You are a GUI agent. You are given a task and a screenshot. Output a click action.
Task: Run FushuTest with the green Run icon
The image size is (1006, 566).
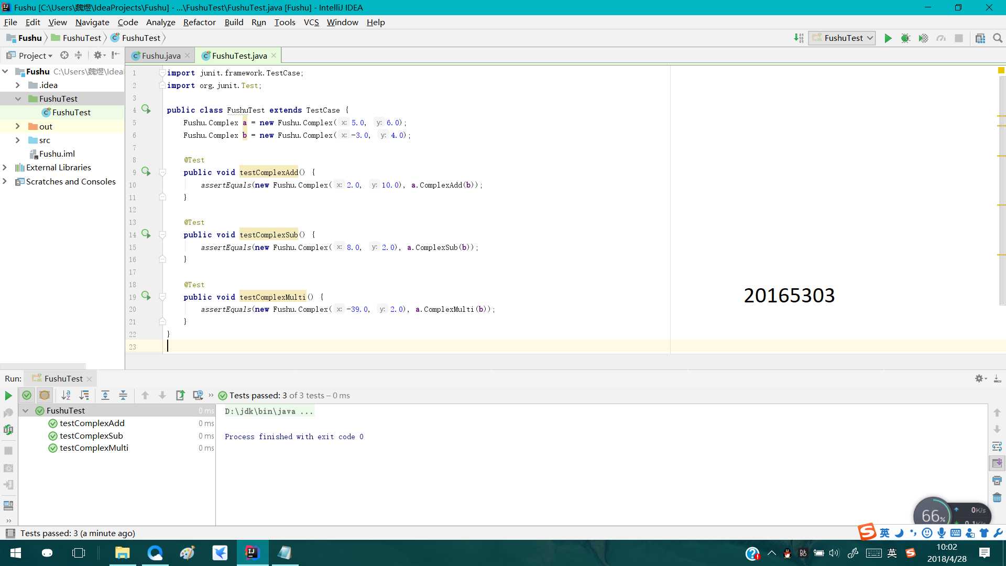pyautogui.click(x=888, y=38)
